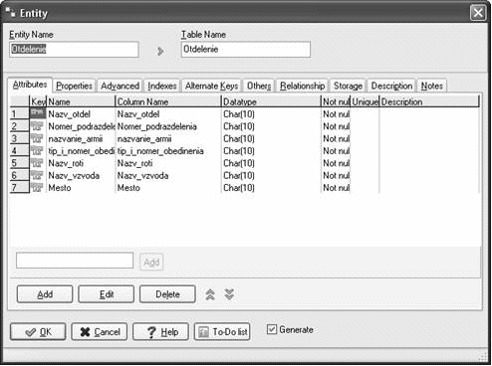Switch to the Alternate Keys tab
Viewport: 492px width, 366px height.
click(x=212, y=86)
